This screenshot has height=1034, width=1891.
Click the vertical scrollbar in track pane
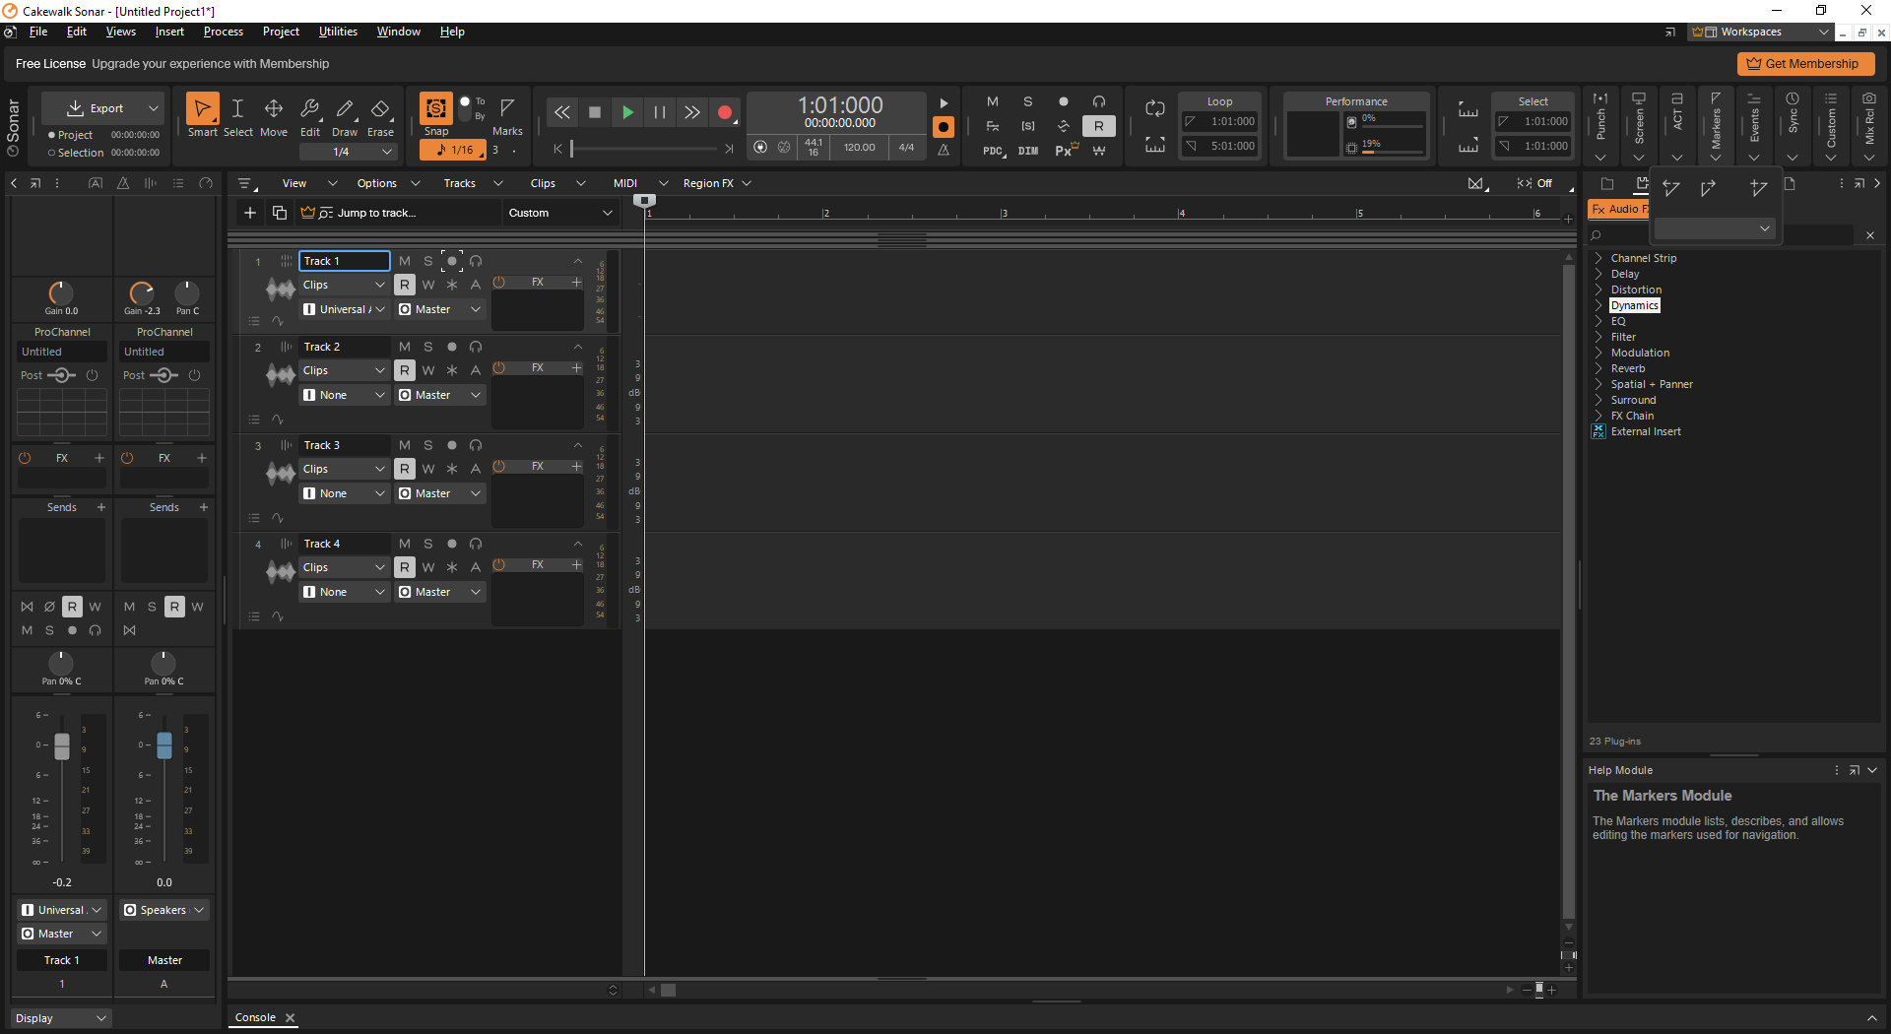tap(1569, 591)
